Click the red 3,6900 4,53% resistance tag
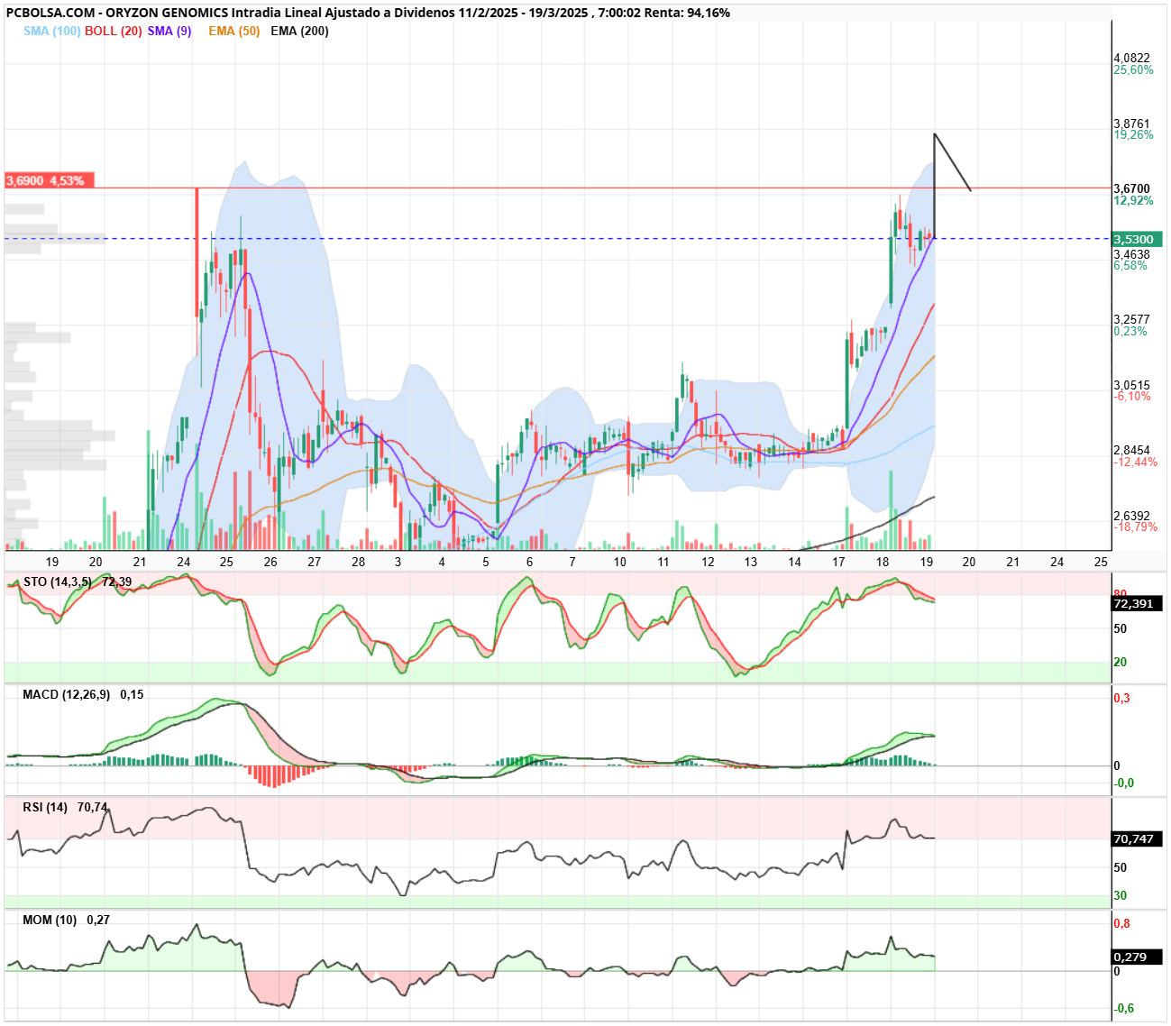1171x1026 pixels. 49,180
